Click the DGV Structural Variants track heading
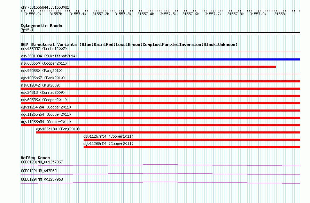 point(129,44)
